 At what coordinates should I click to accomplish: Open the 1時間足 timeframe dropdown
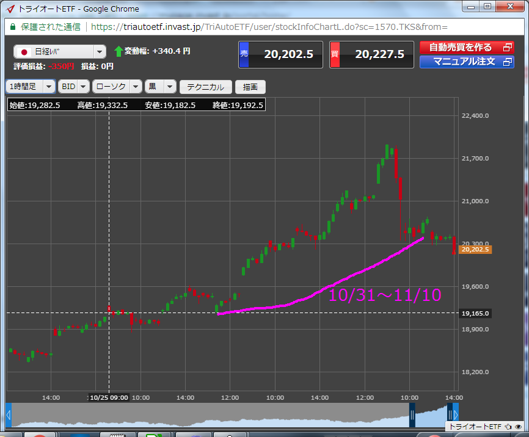(31, 87)
